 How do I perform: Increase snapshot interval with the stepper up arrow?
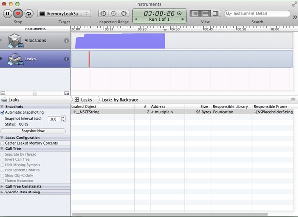63,117
